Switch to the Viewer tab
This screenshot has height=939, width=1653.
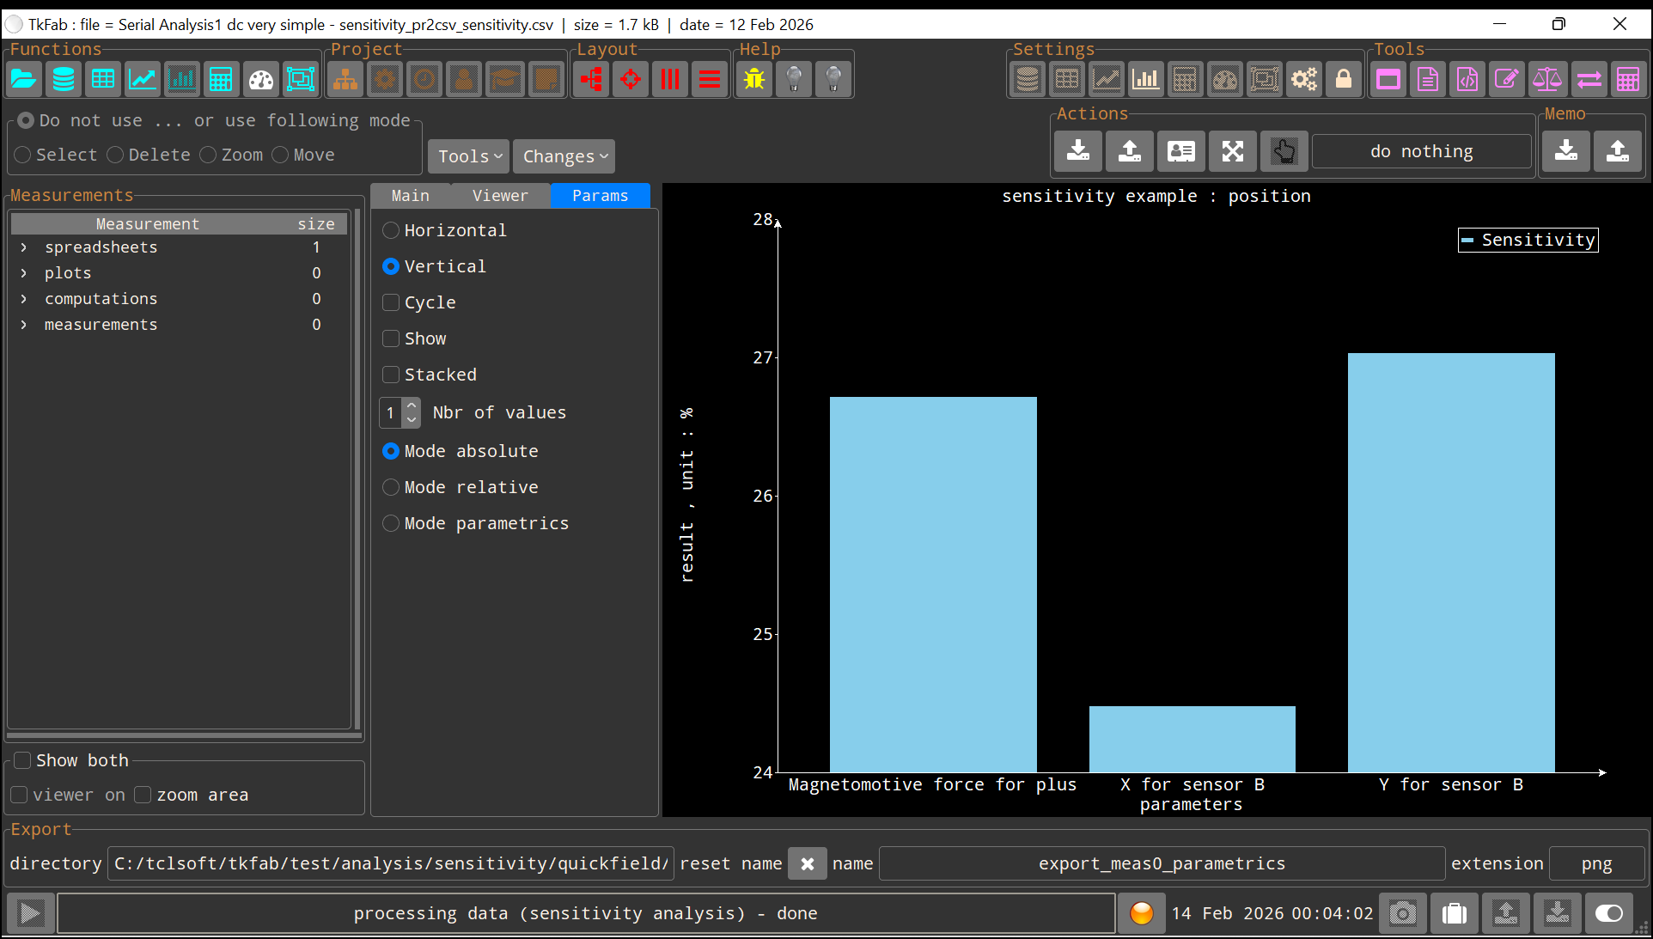coord(500,196)
